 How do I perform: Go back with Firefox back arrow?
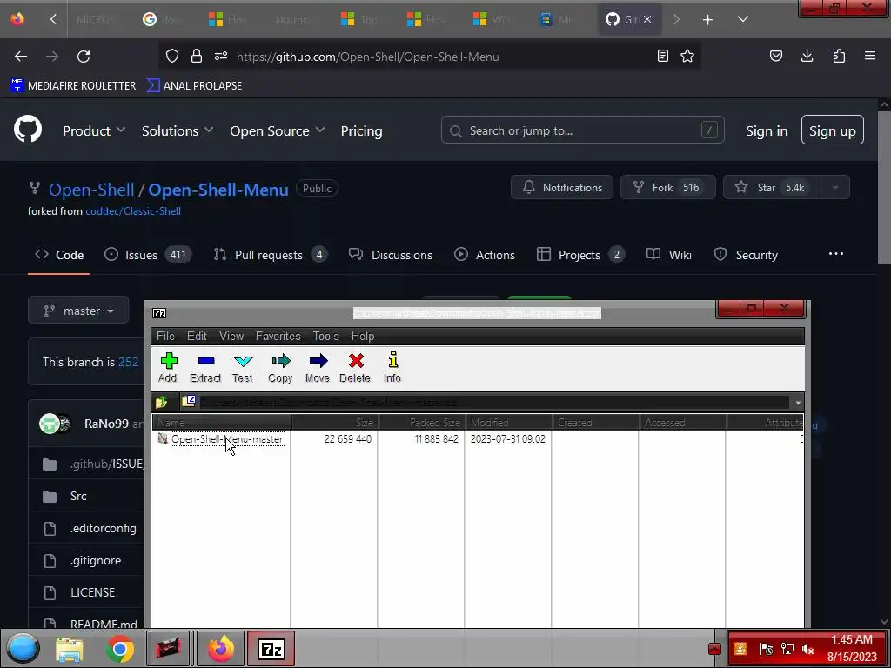21,57
